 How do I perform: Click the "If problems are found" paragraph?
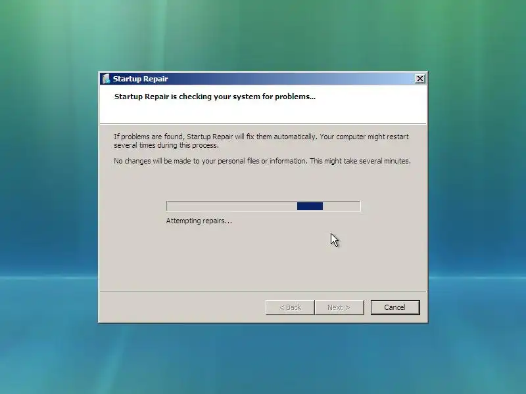click(261, 141)
